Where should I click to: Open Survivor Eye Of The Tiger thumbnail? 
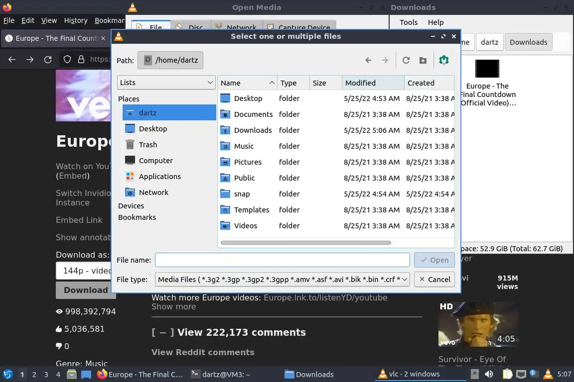point(478,324)
